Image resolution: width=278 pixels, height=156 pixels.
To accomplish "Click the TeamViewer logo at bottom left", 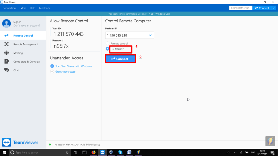I will 20,142.
